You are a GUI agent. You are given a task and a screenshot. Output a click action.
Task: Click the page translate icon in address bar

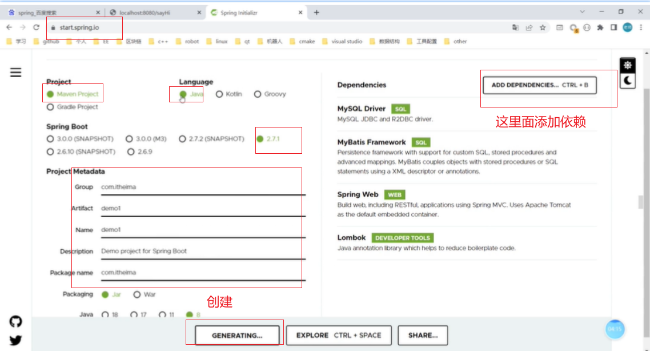(515, 27)
